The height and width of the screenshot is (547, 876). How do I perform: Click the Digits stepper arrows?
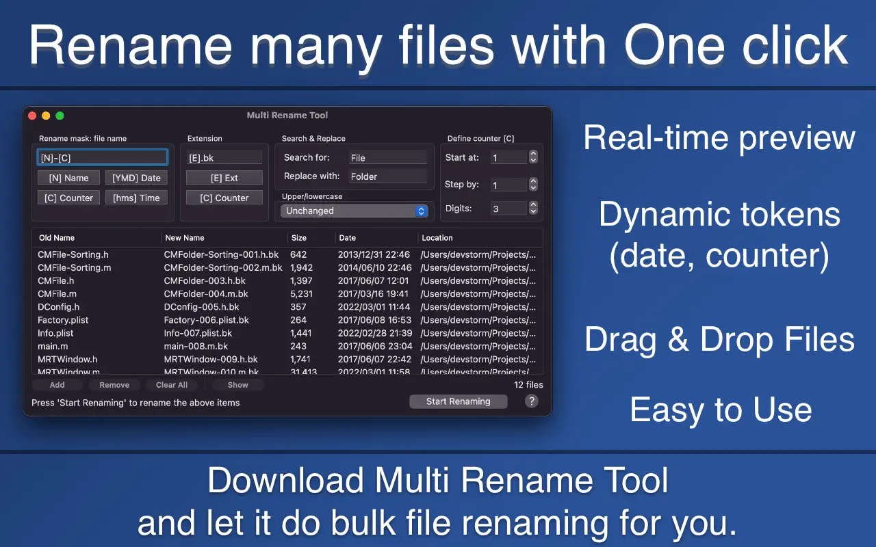533,208
